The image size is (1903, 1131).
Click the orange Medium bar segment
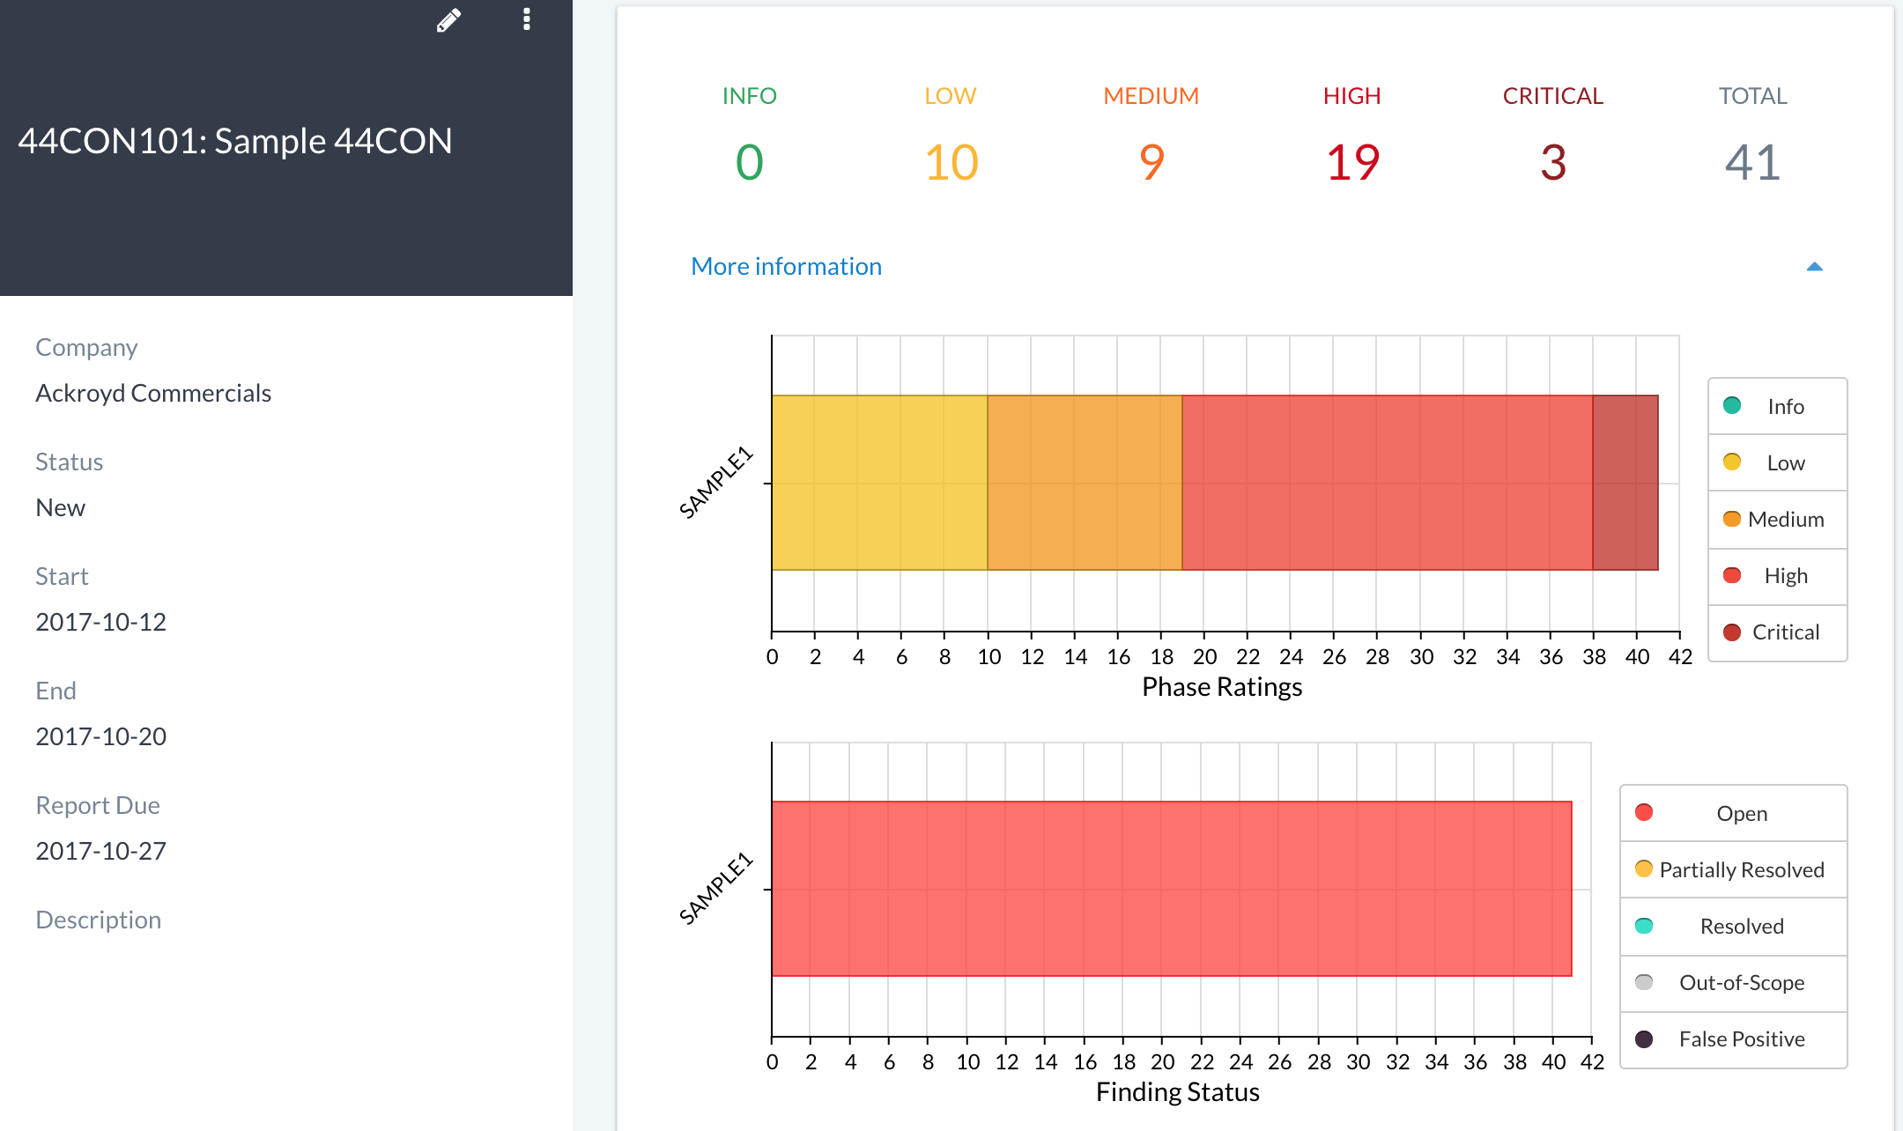[x=1085, y=483]
